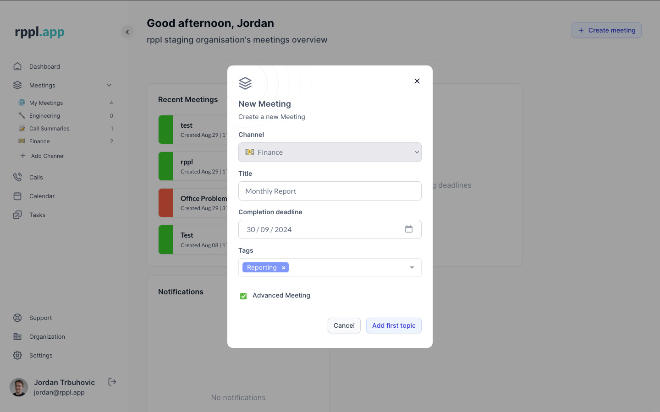The image size is (660, 412).
Task: Click the logout icon beside Jordan Trbuhovic
Action: point(112,382)
